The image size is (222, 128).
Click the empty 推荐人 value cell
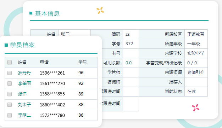[196, 82]
